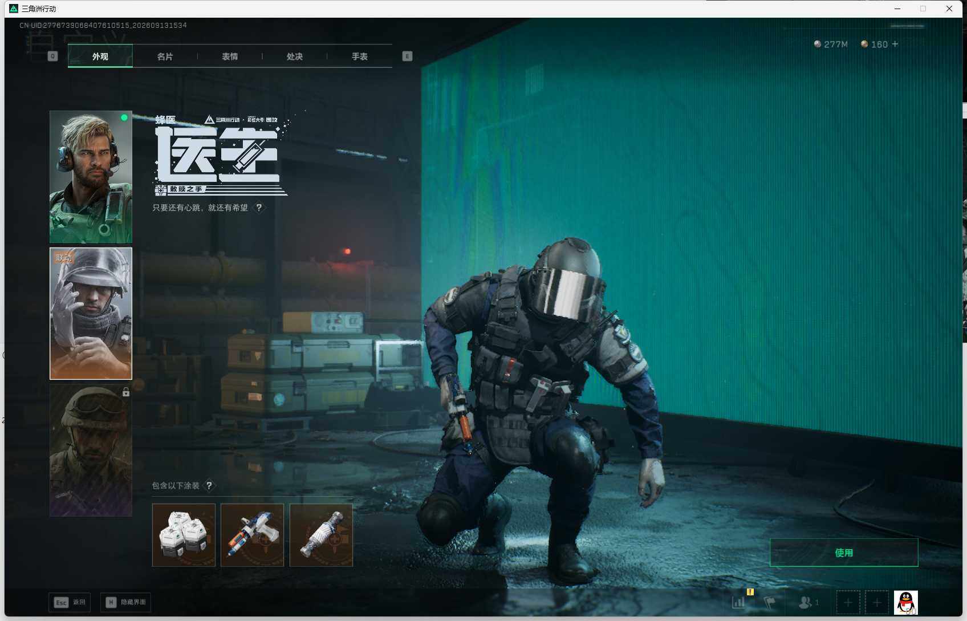This screenshot has height=621, width=967.
Task: Open the friends list icon
Action: [806, 602]
